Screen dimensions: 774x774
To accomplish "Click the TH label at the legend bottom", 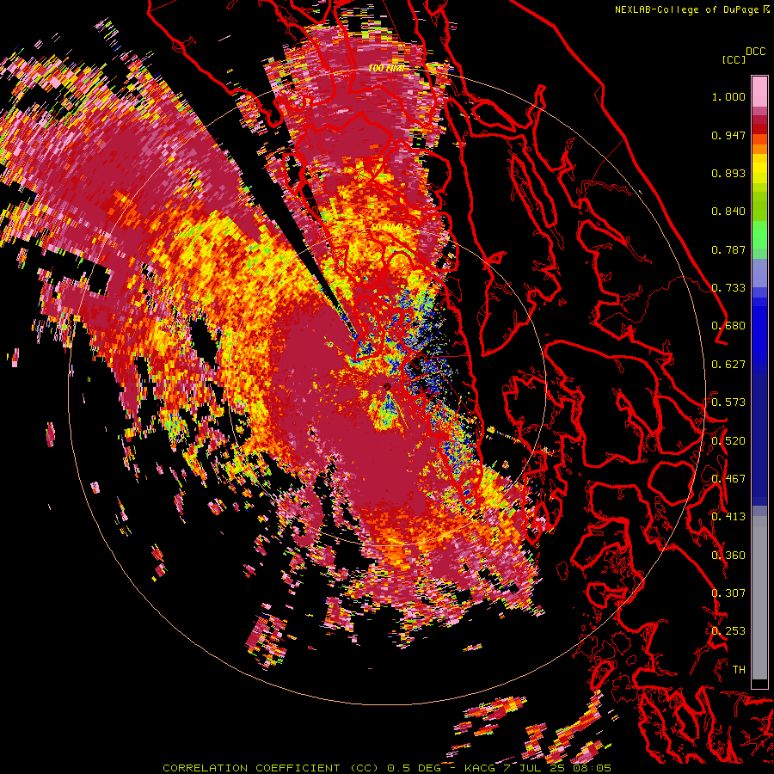I will [739, 670].
